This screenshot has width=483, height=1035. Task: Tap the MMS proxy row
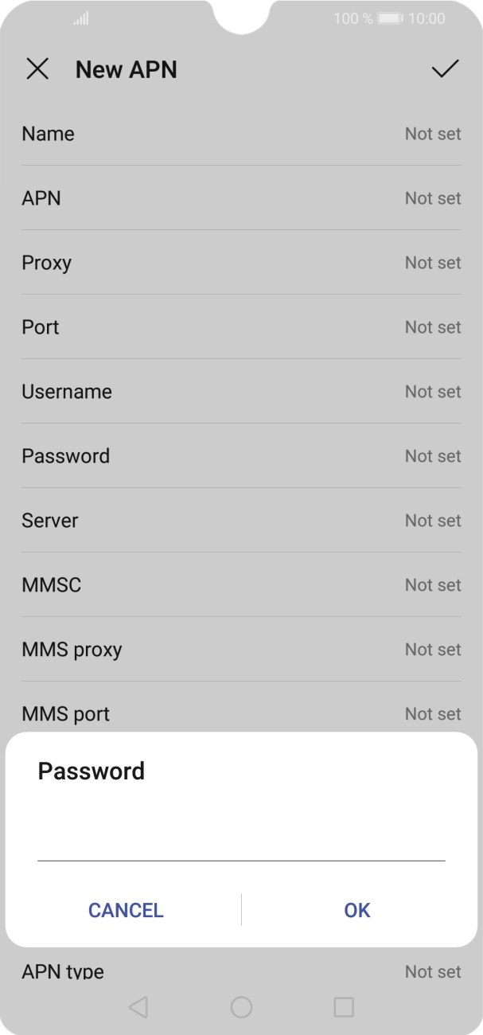tap(241, 650)
